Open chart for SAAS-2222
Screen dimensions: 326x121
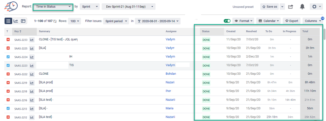pyautogui.click(x=32, y=74)
